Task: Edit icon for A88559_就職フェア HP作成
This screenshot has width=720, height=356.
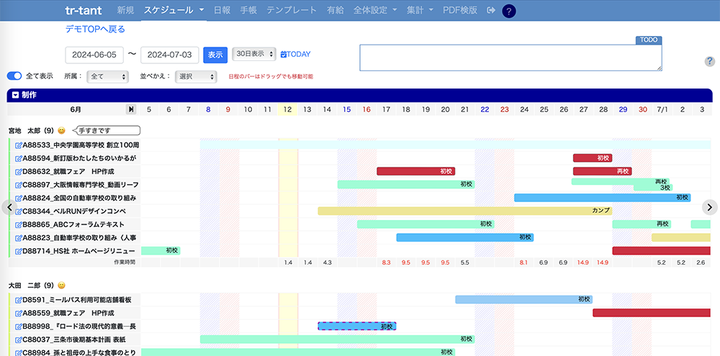Action: pyautogui.click(x=19, y=314)
